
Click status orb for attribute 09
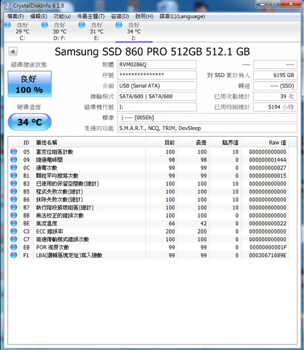point(14,160)
